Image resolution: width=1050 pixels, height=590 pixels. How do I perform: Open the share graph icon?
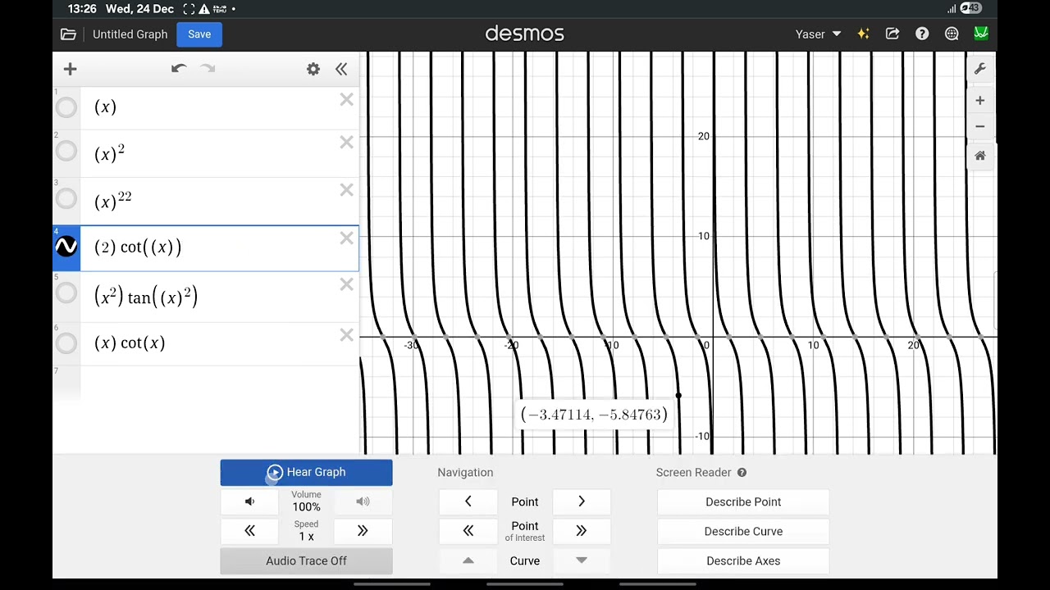coord(892,34)
